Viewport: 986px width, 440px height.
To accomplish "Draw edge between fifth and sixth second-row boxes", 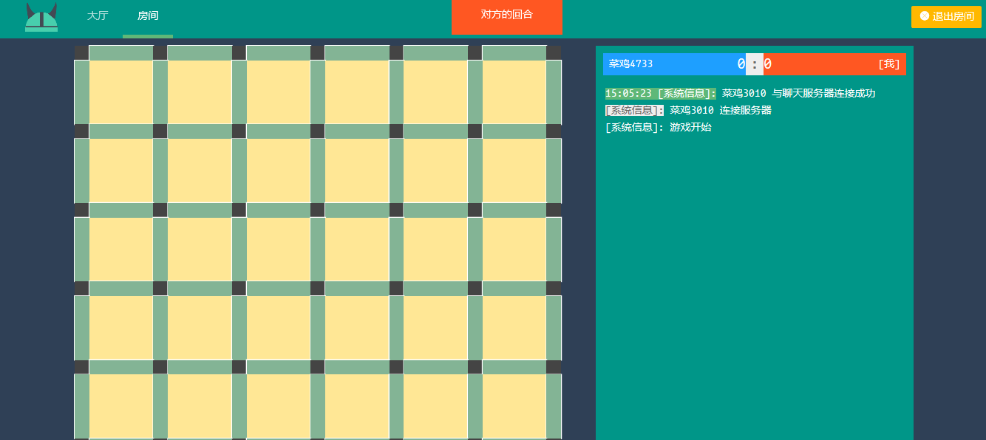I will point(475,171).
